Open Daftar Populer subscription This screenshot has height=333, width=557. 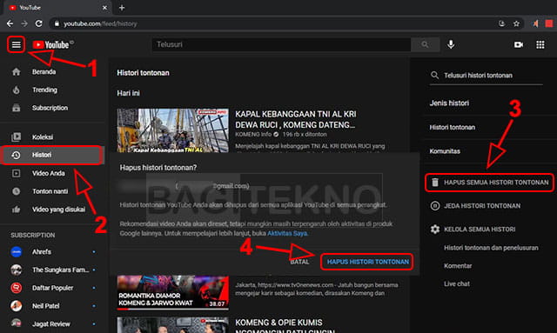click(x=52, y=288)
